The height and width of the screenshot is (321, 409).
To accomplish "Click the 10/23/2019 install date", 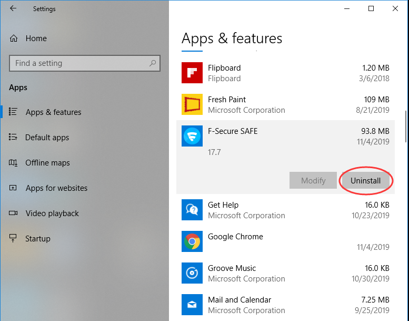I will coord(371,216).
